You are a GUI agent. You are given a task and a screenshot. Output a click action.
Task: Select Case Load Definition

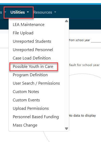(32, 58)
